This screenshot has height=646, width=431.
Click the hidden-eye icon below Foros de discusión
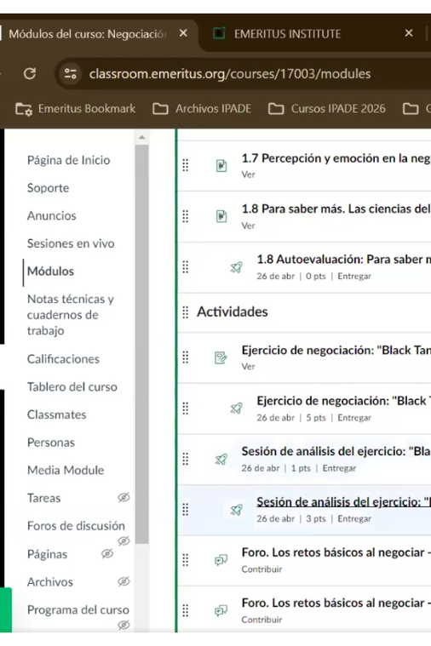124,540
